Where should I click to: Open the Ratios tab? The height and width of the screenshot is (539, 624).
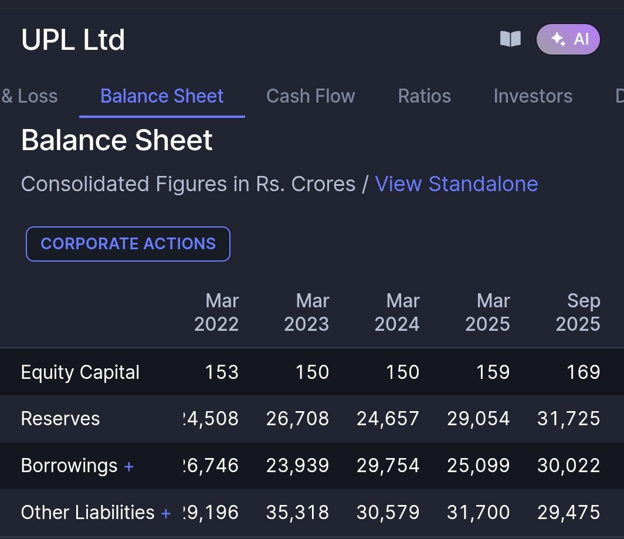(424, 96)
